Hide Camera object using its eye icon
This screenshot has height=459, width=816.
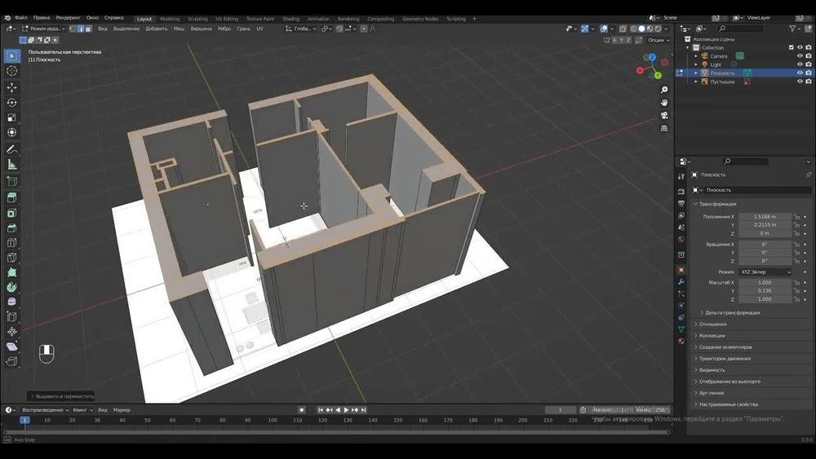[x=800, y=56]
